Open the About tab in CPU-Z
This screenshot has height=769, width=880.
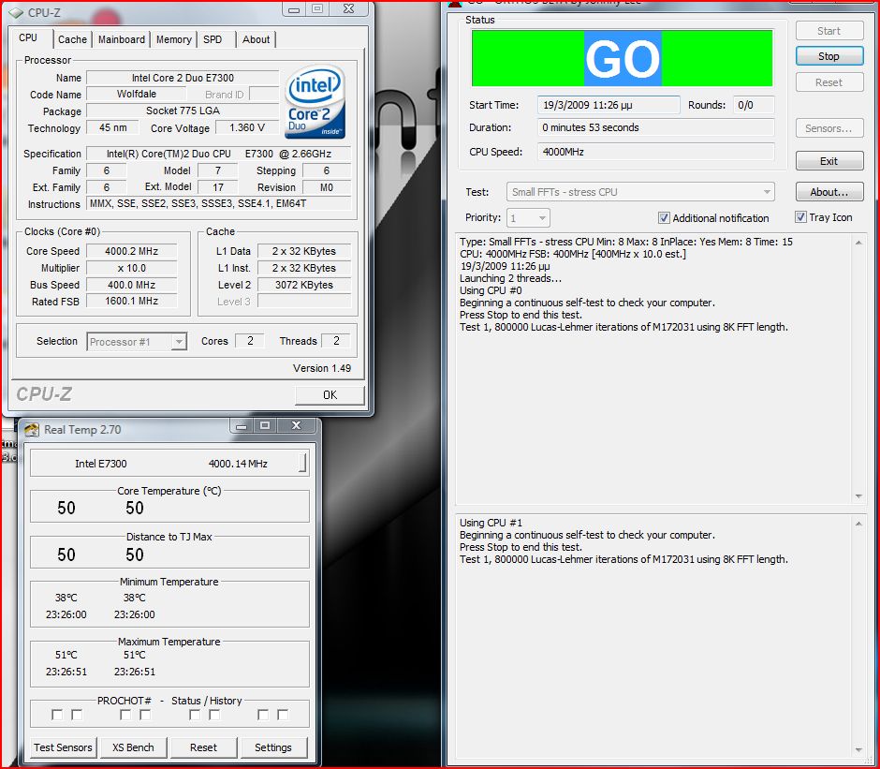coord(256,39)
